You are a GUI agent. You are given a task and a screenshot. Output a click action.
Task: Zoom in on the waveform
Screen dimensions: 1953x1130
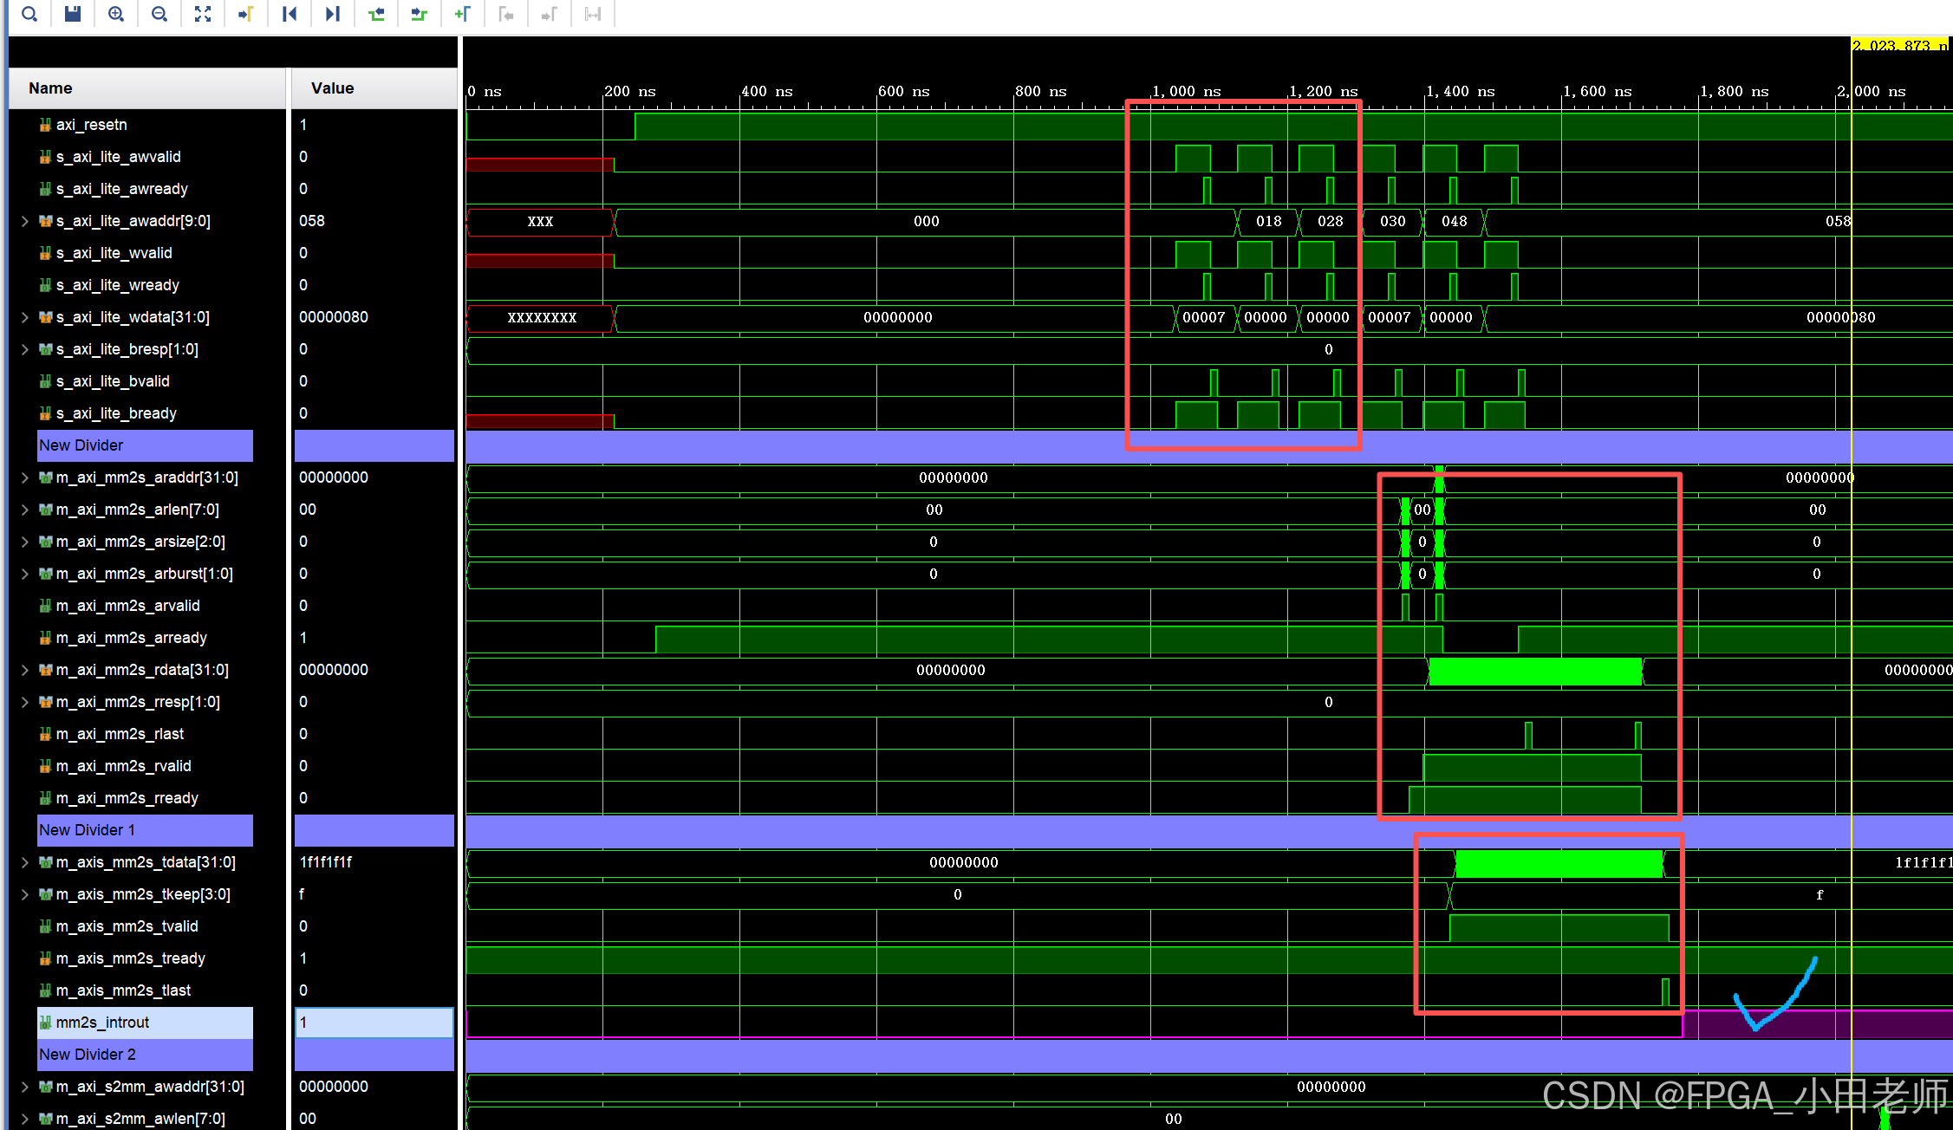[x=116, y=14]
